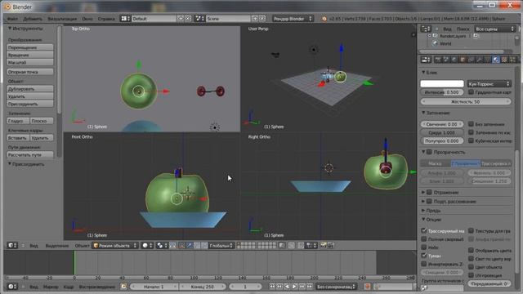Open the Добавить menu

pos(33,19)
